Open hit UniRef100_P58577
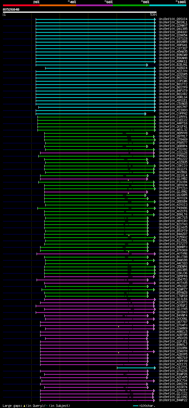 173,143
